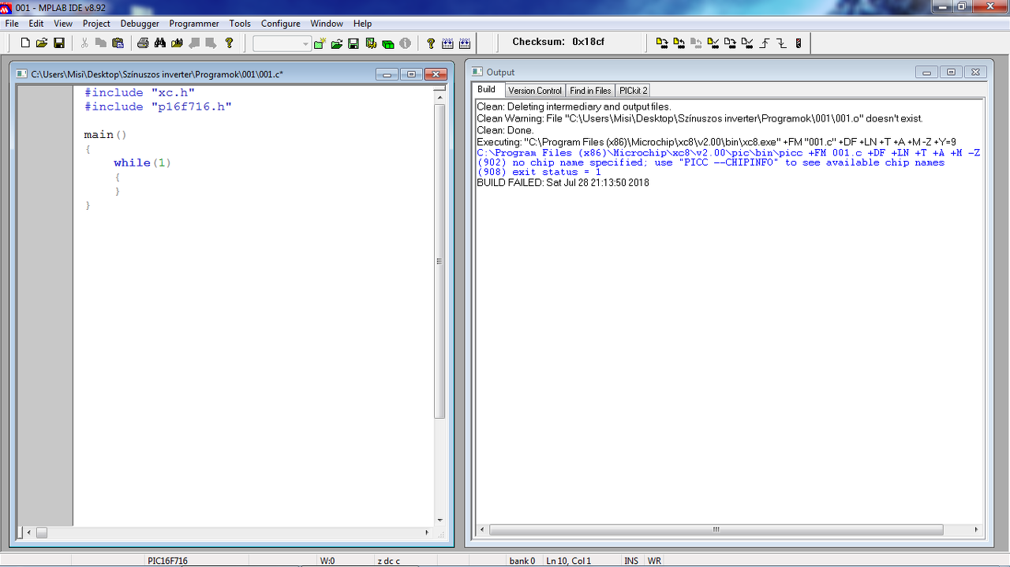
Task: Switch to PICkit 2 output tab
Action: pos(633,91)
